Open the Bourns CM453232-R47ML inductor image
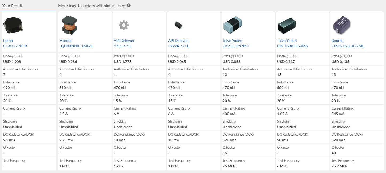The width and height of the screenshot is (386, 173). [x=342, y=25]
